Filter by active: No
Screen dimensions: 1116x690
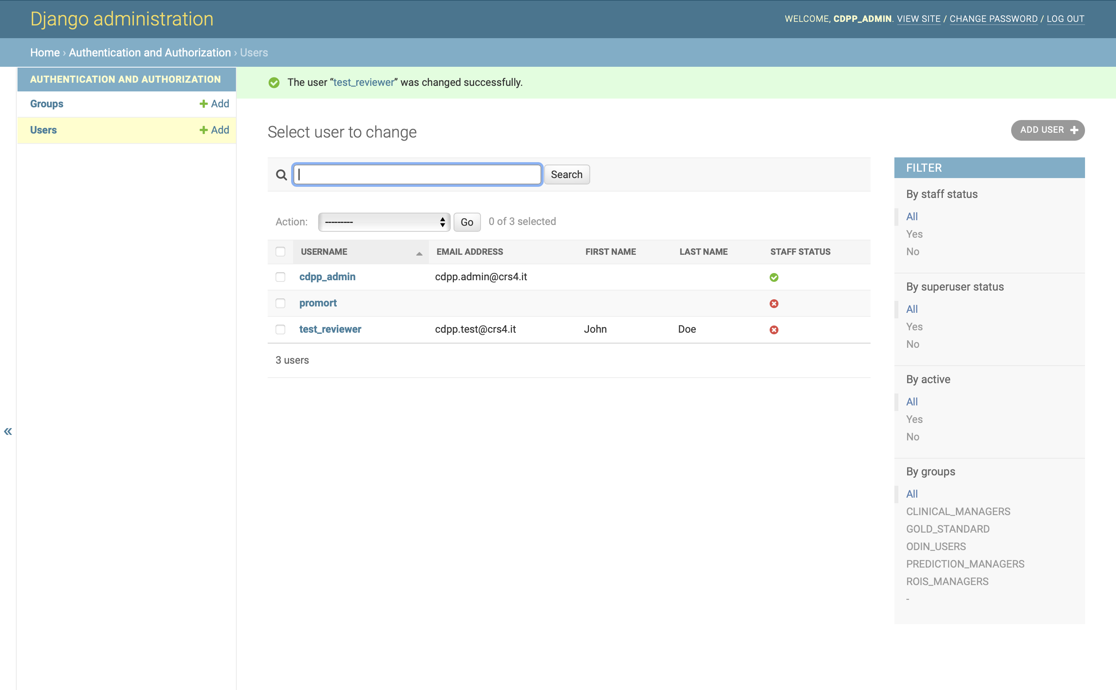coord(912,437)
